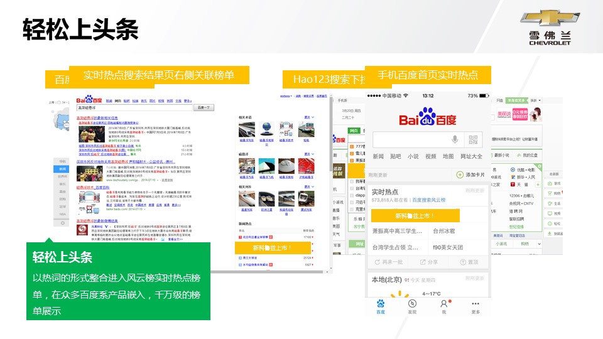Tap the 置顶 pin-to-top icon
Screen dimensions: 603x339
click(x=463, y=262)
